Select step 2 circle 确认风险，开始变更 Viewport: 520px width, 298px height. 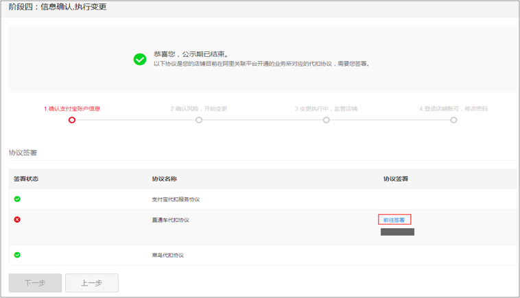click(199, 120)
